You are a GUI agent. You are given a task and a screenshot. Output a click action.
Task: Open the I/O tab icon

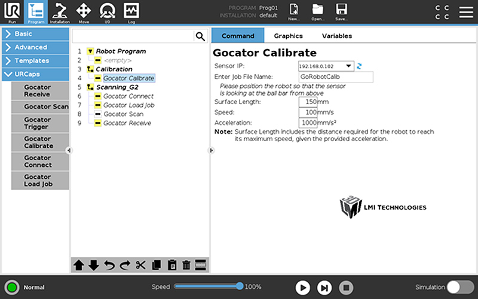108,12
